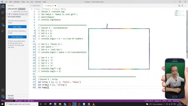
Task: Collapse the Open Editors section
Action: tap(18, 9)
